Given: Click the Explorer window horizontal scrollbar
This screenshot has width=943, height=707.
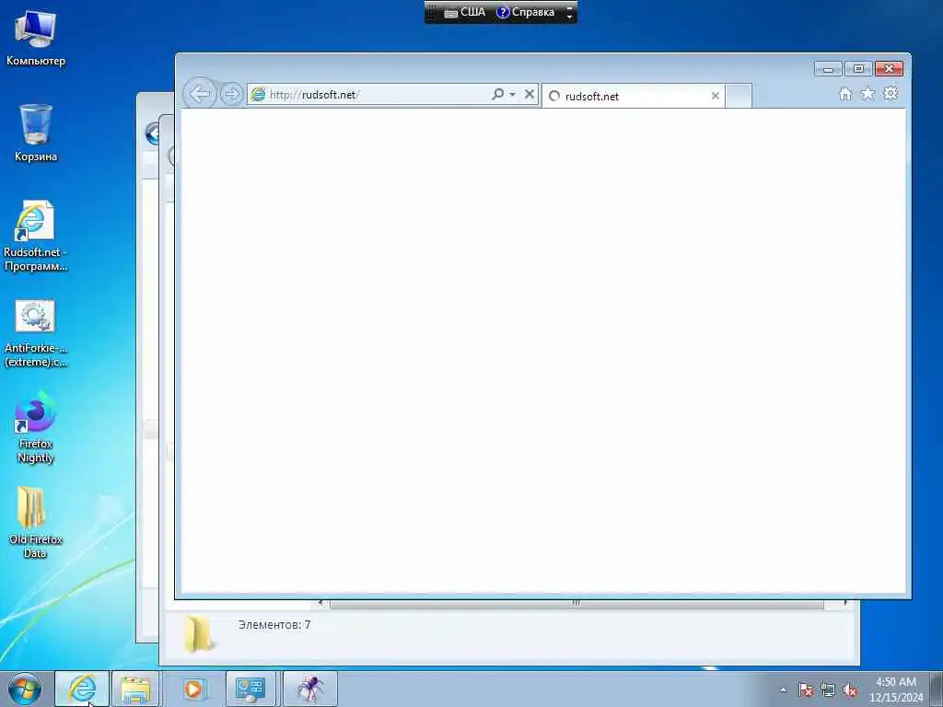Looking at the screenshot, I should point(576,603).
